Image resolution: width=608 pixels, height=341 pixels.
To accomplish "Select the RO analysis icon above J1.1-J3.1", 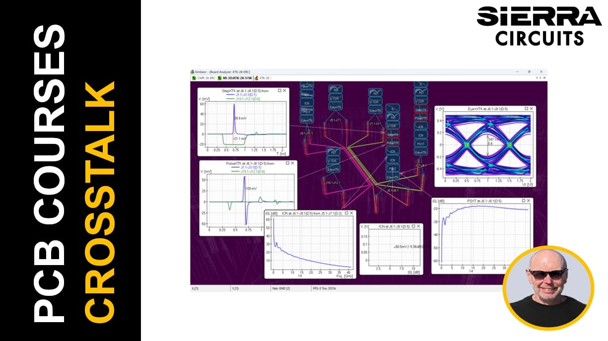I will point(375,93).
